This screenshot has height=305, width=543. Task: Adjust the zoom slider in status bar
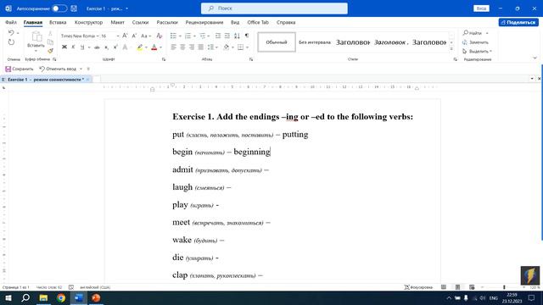(504, 287)
